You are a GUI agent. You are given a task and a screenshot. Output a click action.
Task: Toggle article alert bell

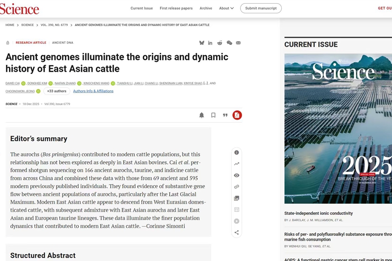pos(202,115)
